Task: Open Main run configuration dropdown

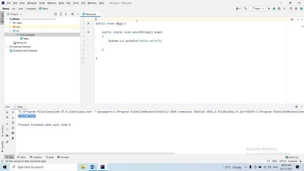Action: tap(257, 9)
